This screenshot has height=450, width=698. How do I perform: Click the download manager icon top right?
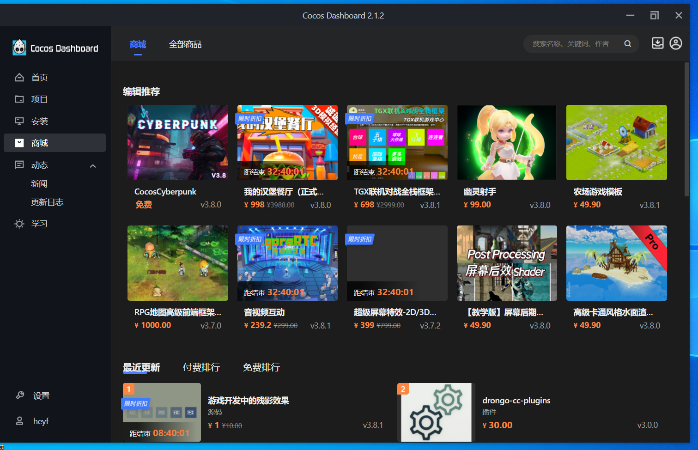click(657, 43)
